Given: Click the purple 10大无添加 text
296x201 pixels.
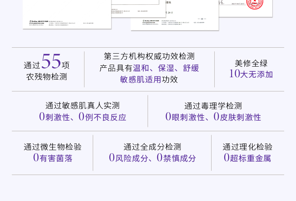Looking at the screenshot, I should [x=251, y=74].
